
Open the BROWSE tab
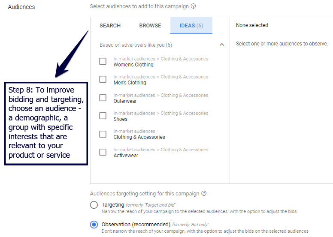[150, 26]
